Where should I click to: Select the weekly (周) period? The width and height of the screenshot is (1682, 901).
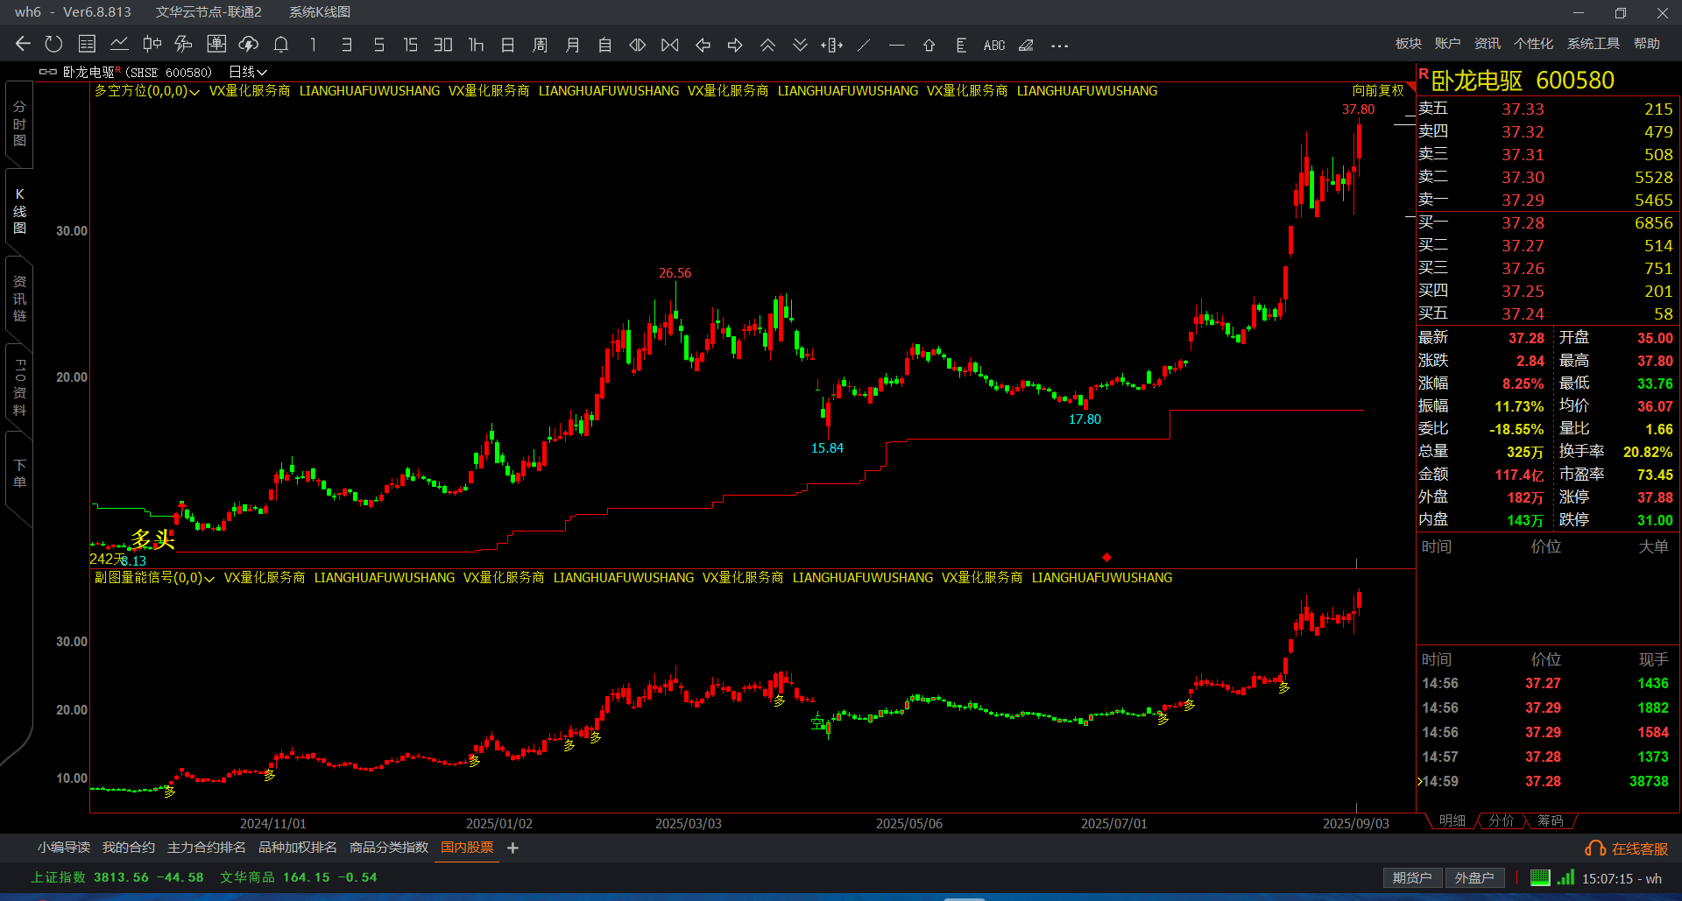(541, 45)
